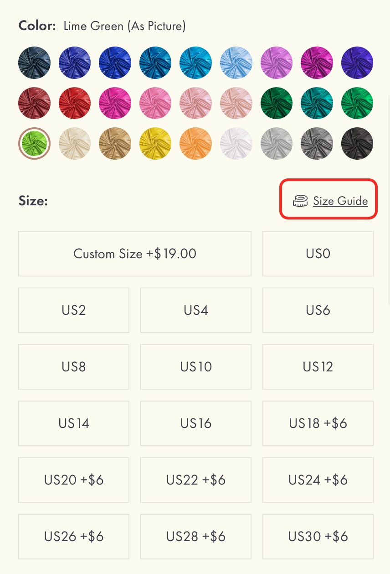Image resolution: width=390 pixels, height=574 pixels.
Task: Pick size US30 +$6
Action: [x=318, y=537]
